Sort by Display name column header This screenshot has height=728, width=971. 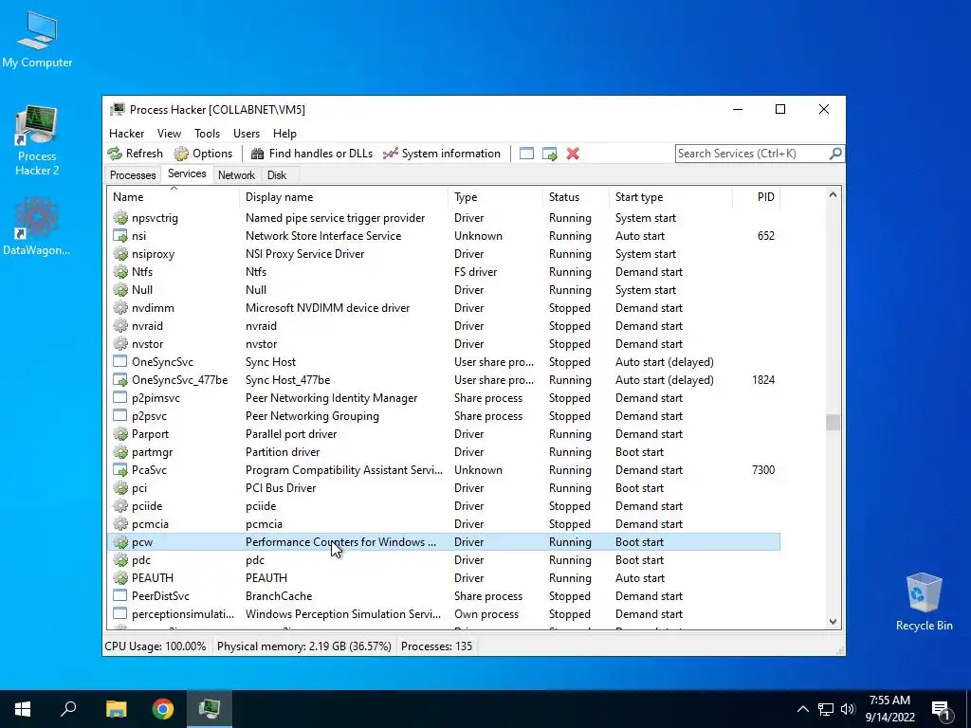[x=343, y=197]
